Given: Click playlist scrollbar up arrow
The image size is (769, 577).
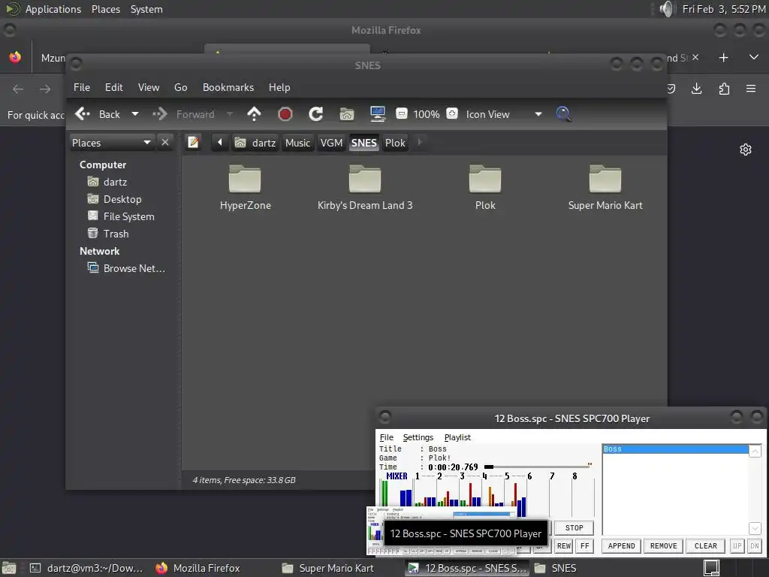Looking at the screenshot, I should (x=755, y=451).
